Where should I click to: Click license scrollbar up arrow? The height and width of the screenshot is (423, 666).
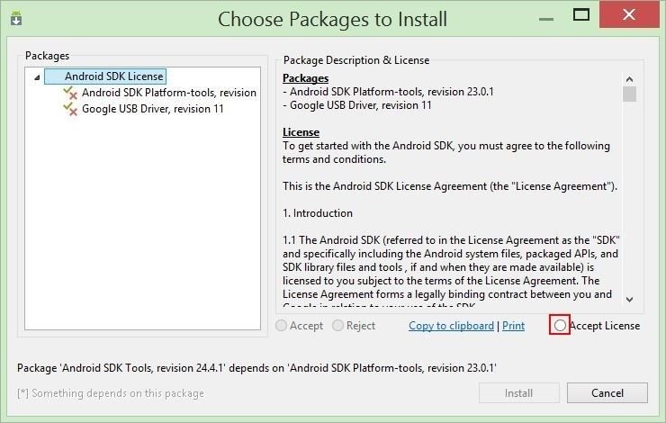pos(629,79)
